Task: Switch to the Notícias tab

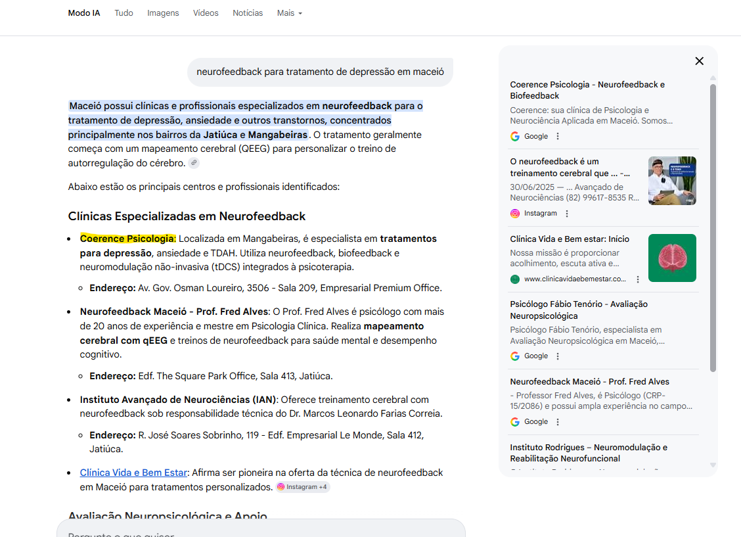Action: 248,13
